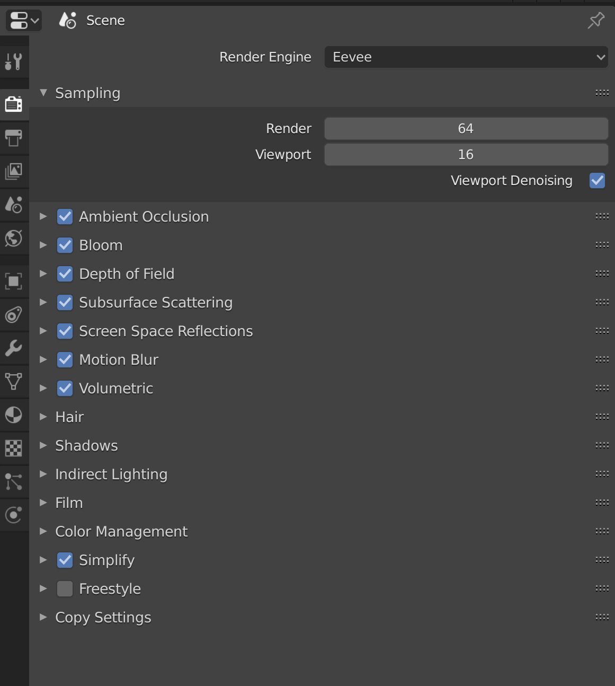The height and width of the screenshot is (686, 615).
Task: Open the World properties tab
Action: click(x=14, y=238)
